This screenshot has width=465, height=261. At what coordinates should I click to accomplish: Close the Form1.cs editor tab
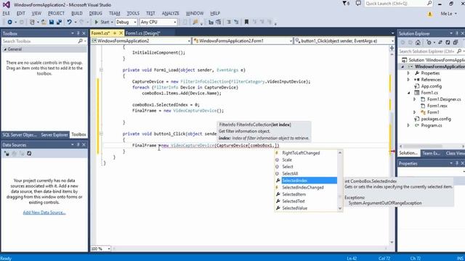click(x=121, y=33)
